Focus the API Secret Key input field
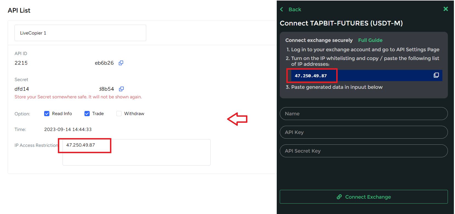Viewport: 455px width, 214px height. point(364,151)
